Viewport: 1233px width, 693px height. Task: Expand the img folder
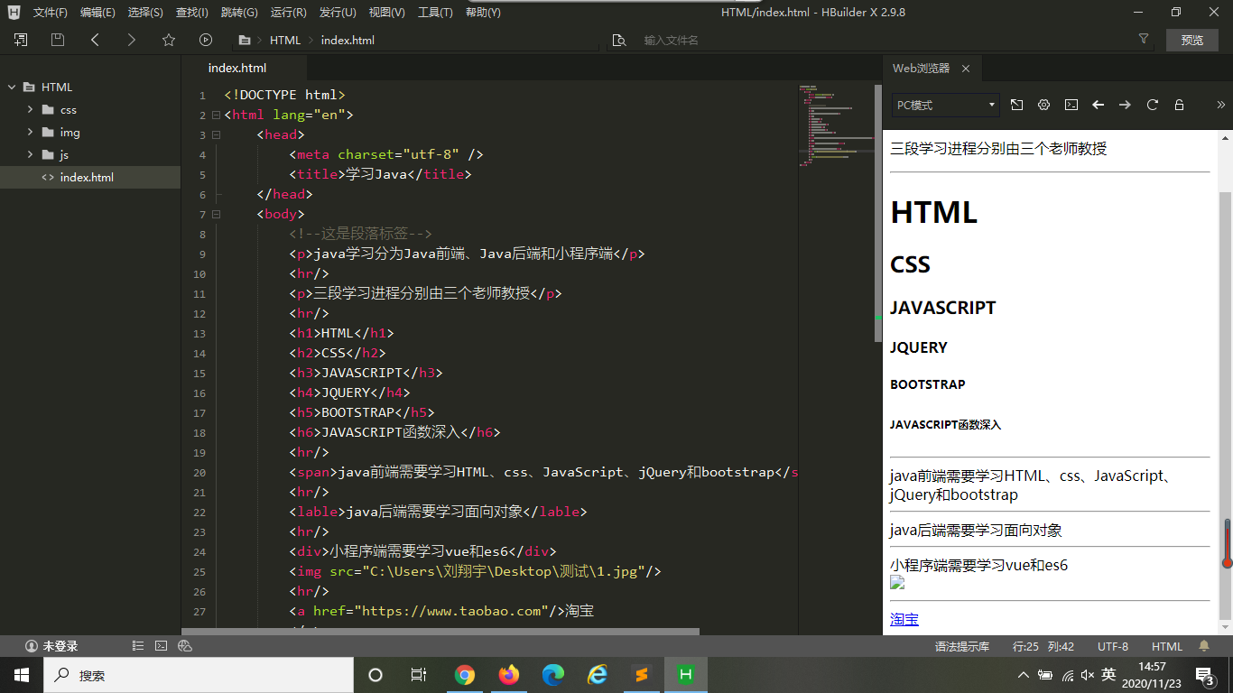[x=30, y=133]
